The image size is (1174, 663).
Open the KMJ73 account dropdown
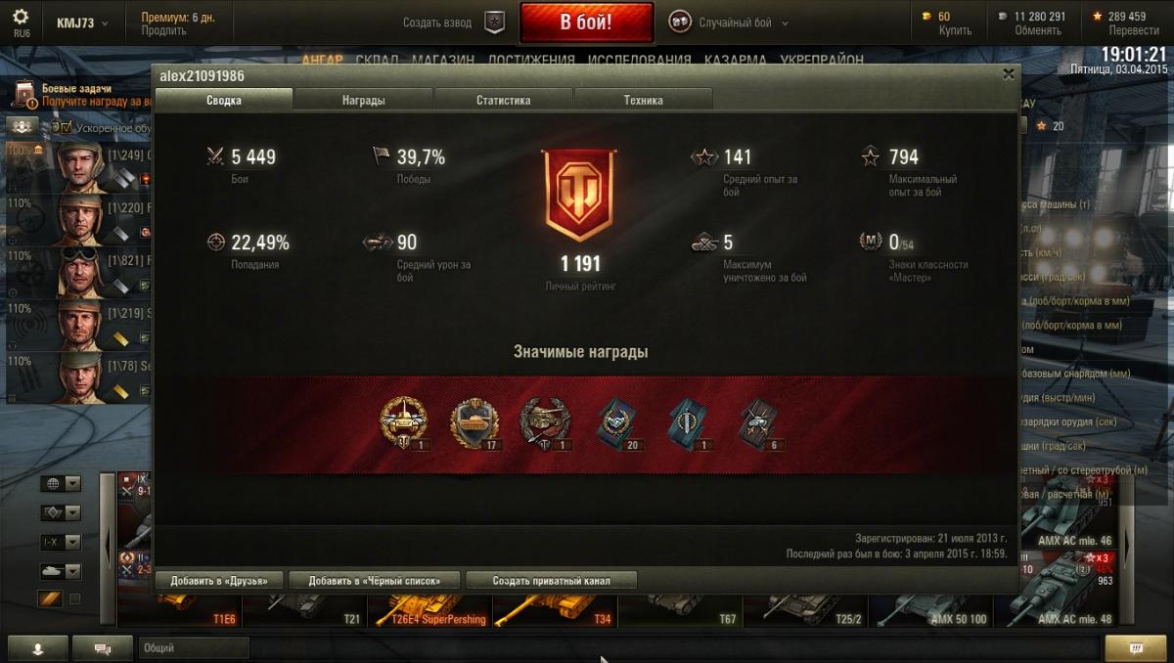[82, 22]
